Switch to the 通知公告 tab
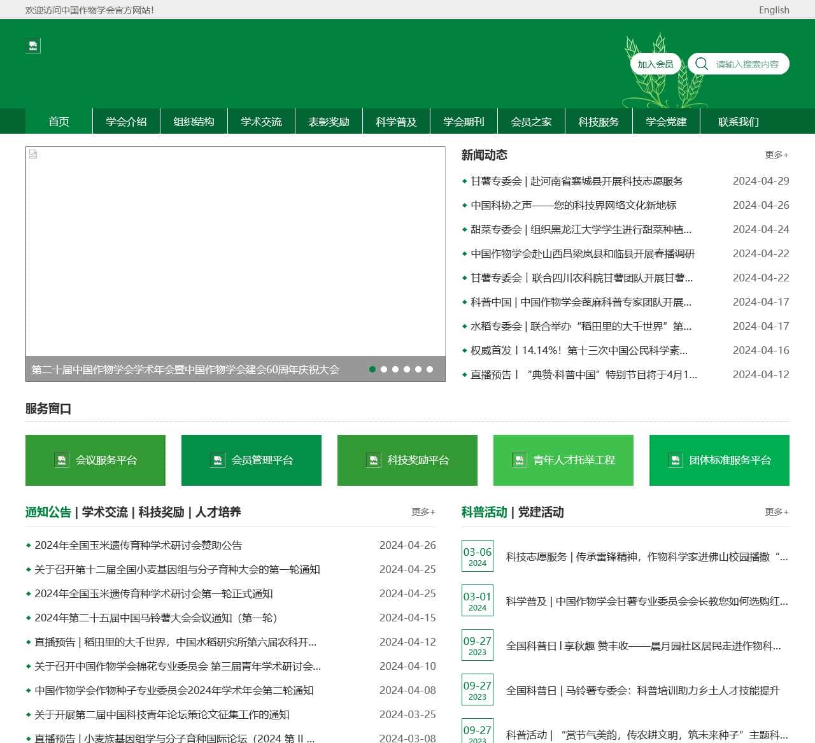Image resolution: width=815 pixels, height=743 pixels. [x=48, y=512]
